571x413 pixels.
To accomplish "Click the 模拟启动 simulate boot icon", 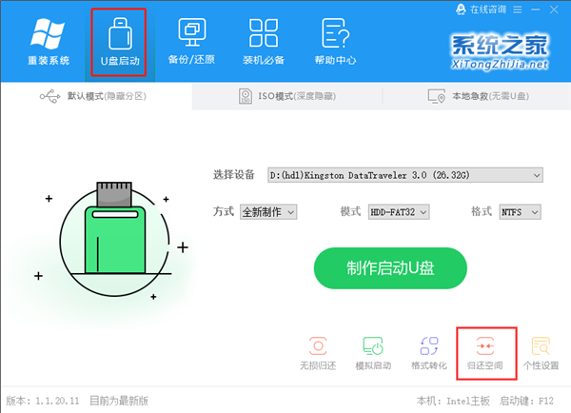I will 373,354.
